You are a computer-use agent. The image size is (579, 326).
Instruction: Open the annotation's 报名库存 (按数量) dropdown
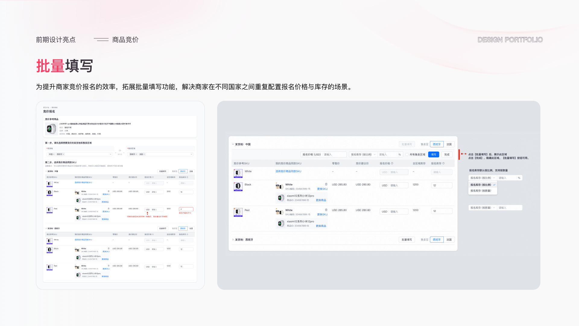click(482, 208)
